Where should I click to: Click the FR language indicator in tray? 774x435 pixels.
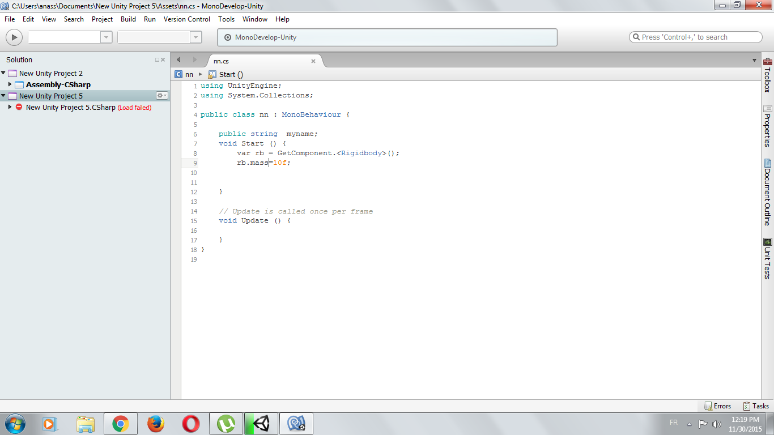pos(674,423)
